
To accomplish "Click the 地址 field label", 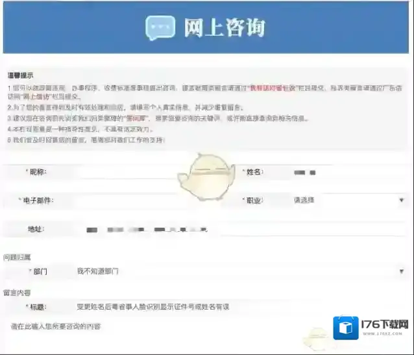I will (36, 229).
